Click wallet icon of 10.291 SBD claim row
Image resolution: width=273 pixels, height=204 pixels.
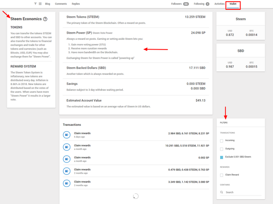pos(67,147)
